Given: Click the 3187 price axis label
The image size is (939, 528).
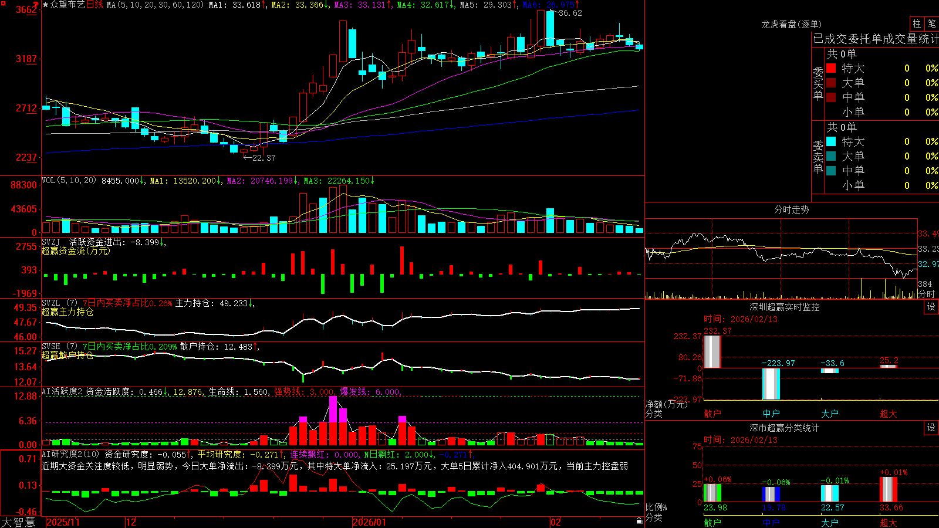Looking at the screenshot, I should pyautogui.click(x=26, y=59).
